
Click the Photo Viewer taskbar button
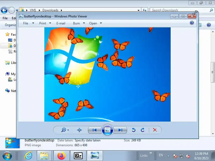coord(95,156)
